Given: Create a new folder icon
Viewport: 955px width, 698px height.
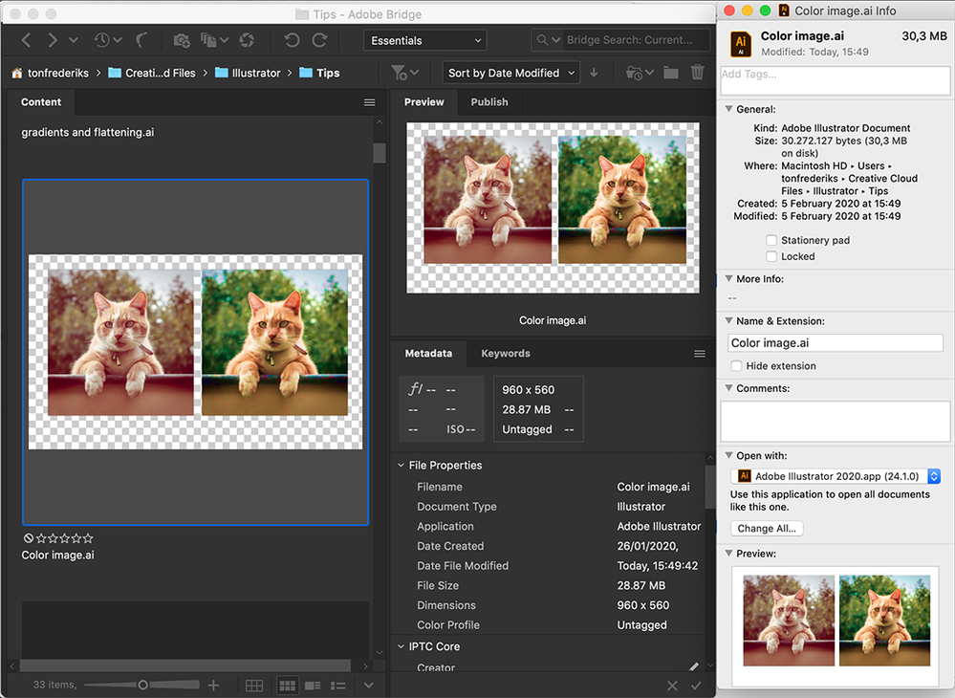Looking at the screenshot, I should 670,73.
